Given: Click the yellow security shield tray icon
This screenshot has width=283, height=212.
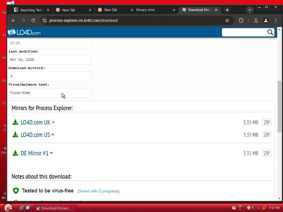Looking at the screenshot, I should [x=249, y=208].
